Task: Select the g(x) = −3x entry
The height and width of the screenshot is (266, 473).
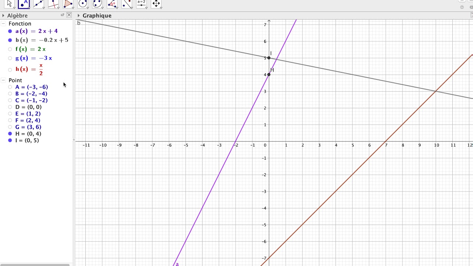Action: tap(34, 58)
